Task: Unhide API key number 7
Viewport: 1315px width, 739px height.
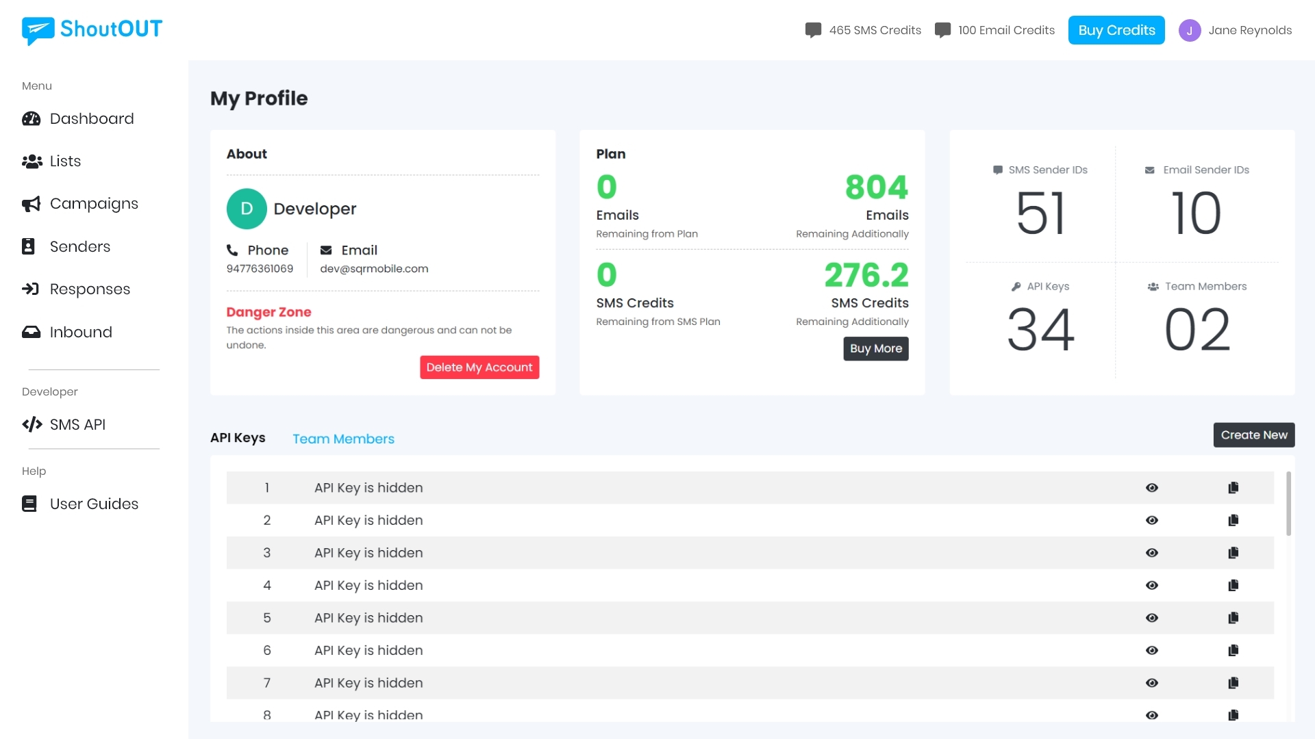Action: point(1151,683)
